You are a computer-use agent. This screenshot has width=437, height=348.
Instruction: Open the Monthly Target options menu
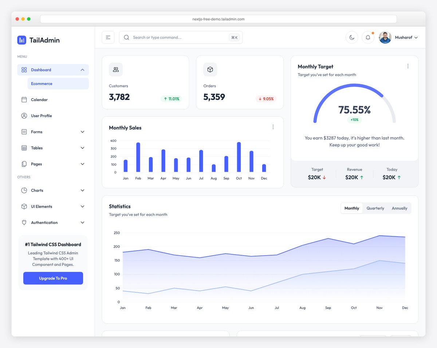(x=408, y=66)
